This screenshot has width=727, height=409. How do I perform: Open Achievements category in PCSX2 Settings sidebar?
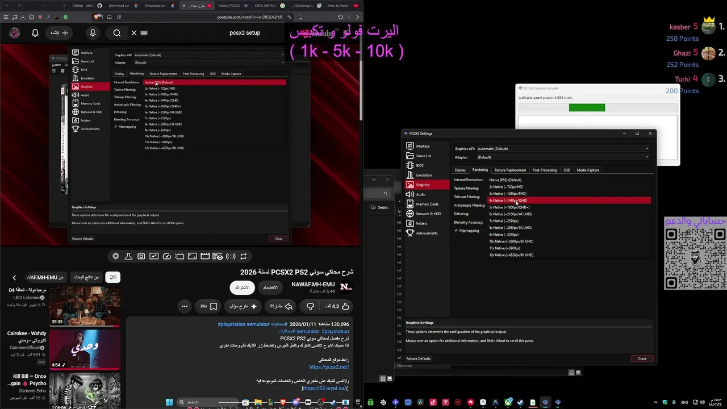(x=427, y=233)
